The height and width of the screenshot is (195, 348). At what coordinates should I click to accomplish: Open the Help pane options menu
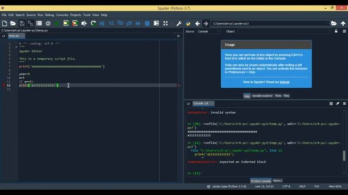point(344,31)
